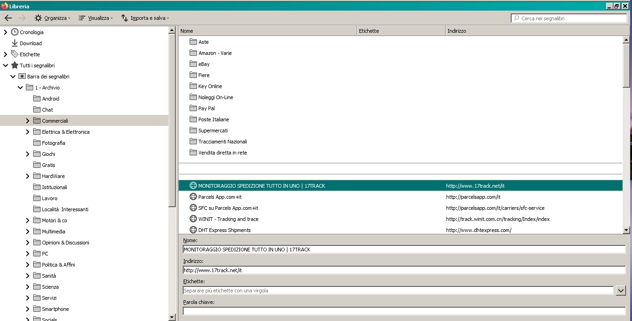Click globe icon of Parcels App.com+it
The image size is (632, 321).
point(193,196)
